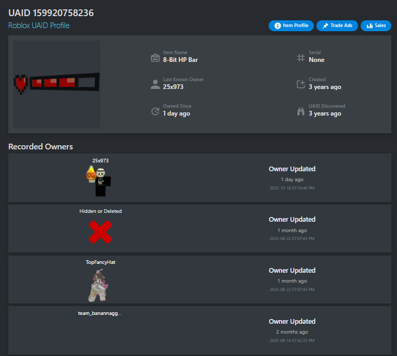Open team_banannagg... owner name link
This screenshot has width=397, height=356.
coord(100,313)
